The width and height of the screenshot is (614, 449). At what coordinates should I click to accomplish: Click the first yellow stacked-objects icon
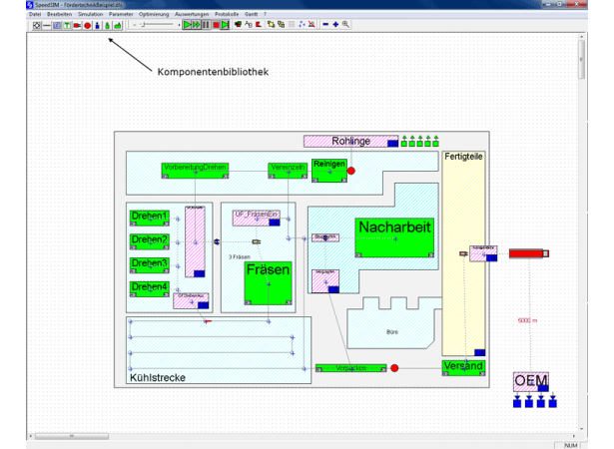271,24
